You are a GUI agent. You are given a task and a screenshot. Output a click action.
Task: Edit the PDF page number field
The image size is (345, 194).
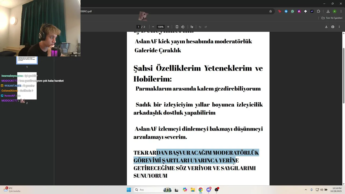139,27
